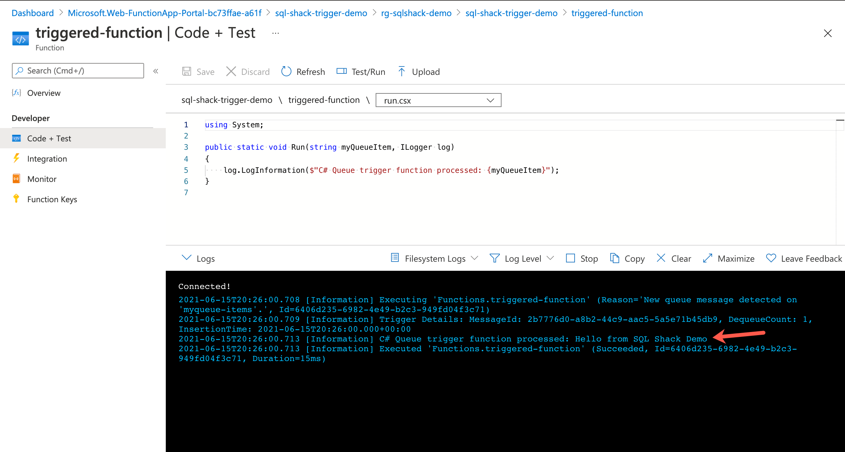The width and height of the screenshot is (845, 452).
Task: Collapse the Logs section chevron
Action: (187, 258)
